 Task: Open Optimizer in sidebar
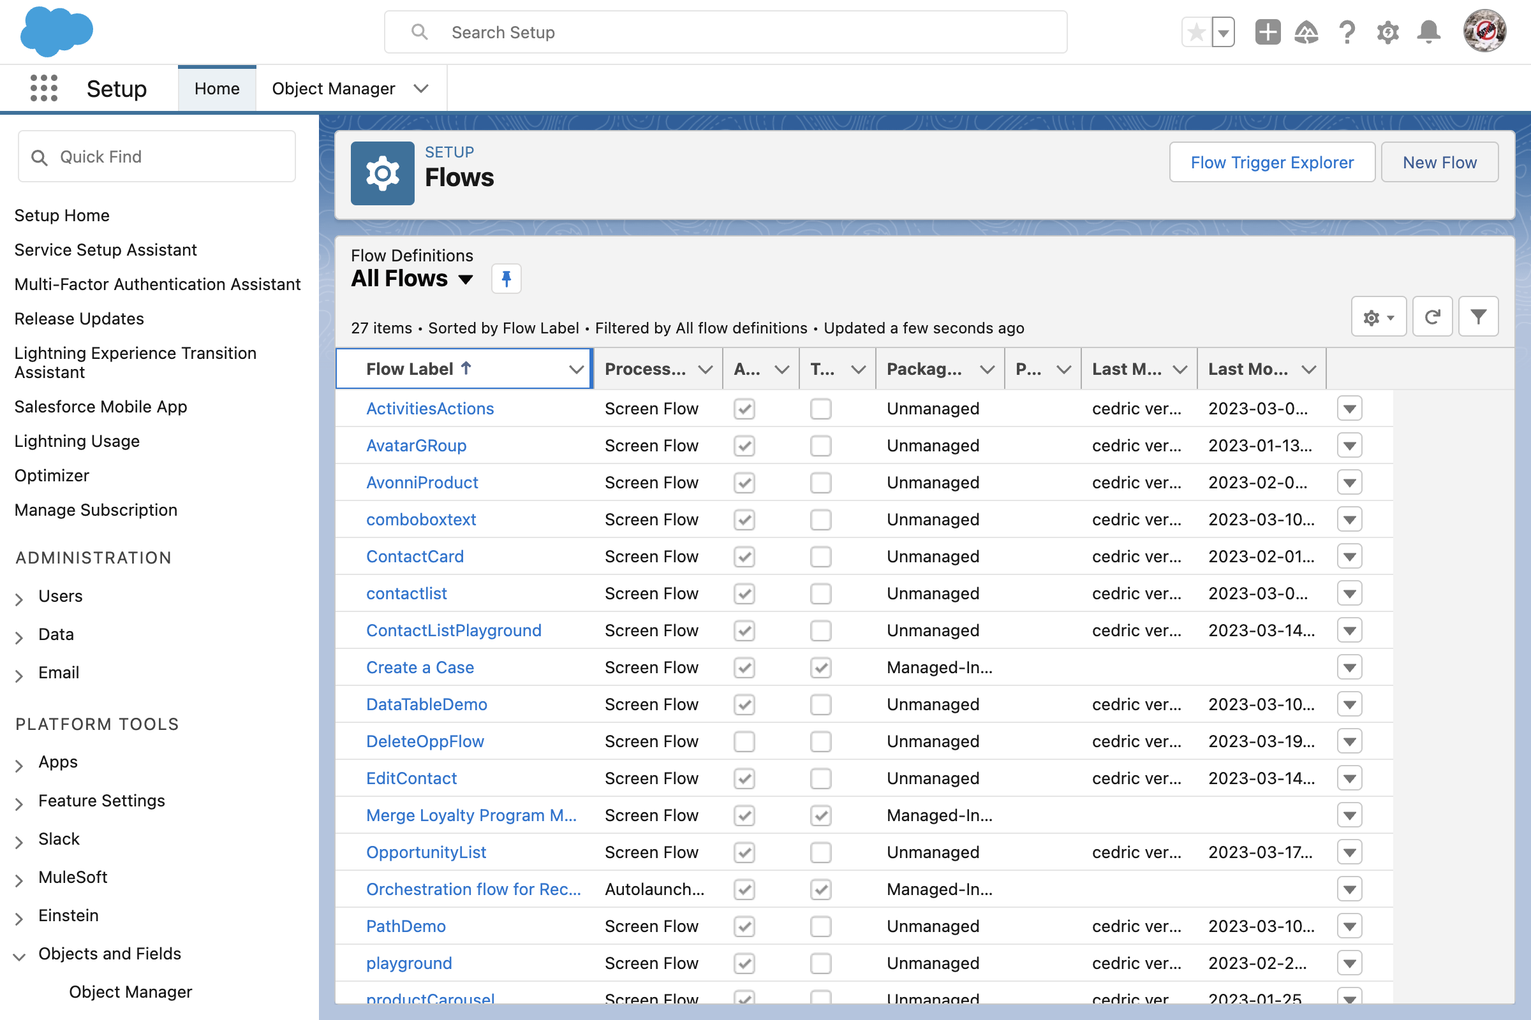pyautogui.click(x=52, y=476)
